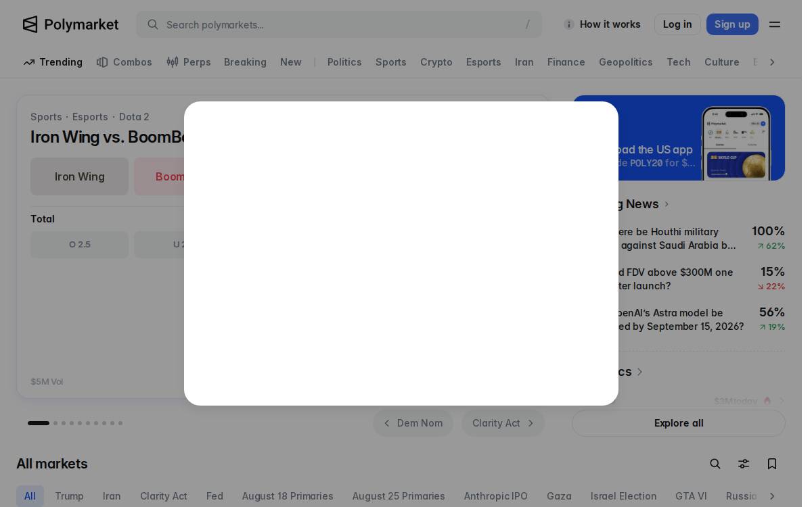This screenshot has height=507, width=812.
Task: Open the Crypto category
Action: 436,62
